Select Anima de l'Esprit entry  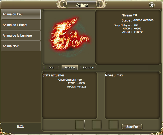(x=21, y=25)
